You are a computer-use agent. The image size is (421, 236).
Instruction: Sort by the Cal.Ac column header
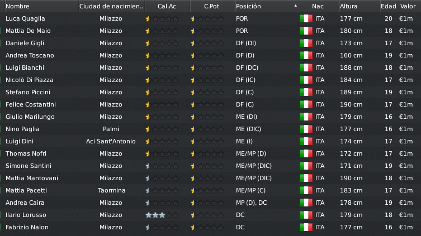(x=167, y=6)
